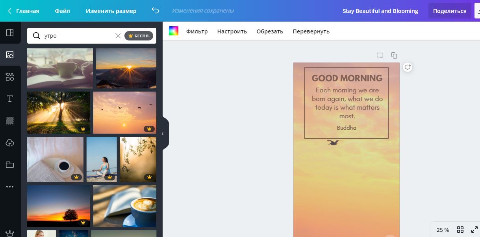Open the Elements shapes panel
This screenshot has height=237, width=480.
[10, 77]
